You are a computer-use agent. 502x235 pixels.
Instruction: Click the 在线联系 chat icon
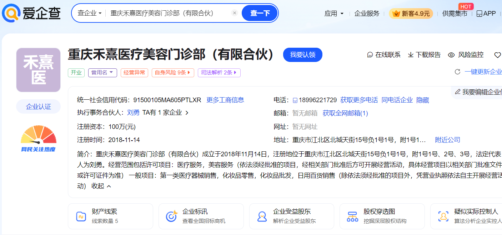370,55
